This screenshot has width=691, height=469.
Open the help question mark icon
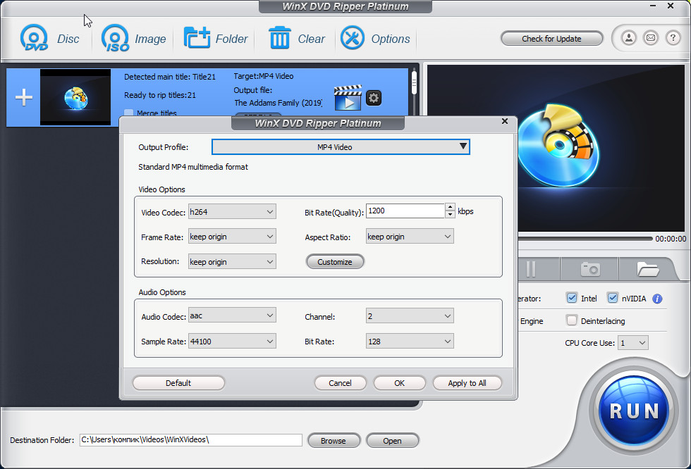coord(673,38)
